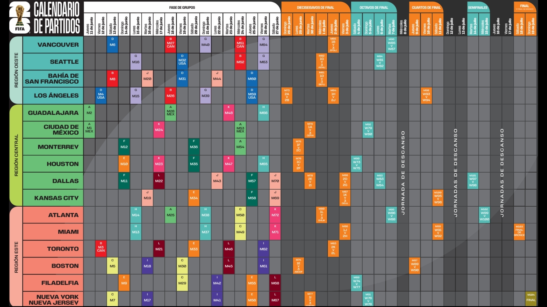Select the M3 CAN match in Toronto

point(101,249)
